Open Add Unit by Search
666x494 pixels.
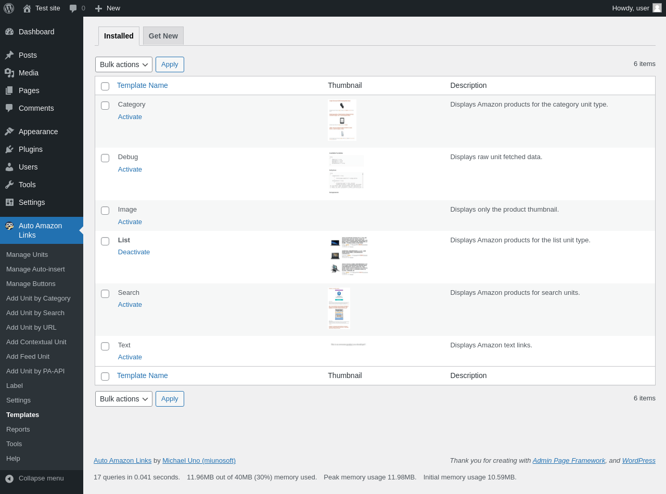coord(35,313)
